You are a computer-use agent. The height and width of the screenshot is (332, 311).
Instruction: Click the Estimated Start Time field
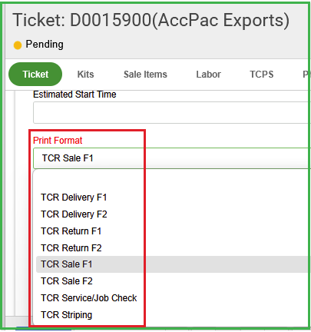point(170,113)
